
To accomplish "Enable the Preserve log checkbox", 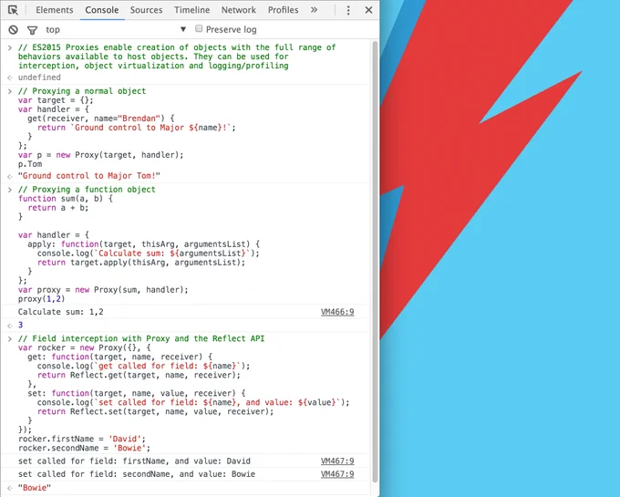I will (x=199, y=28).
